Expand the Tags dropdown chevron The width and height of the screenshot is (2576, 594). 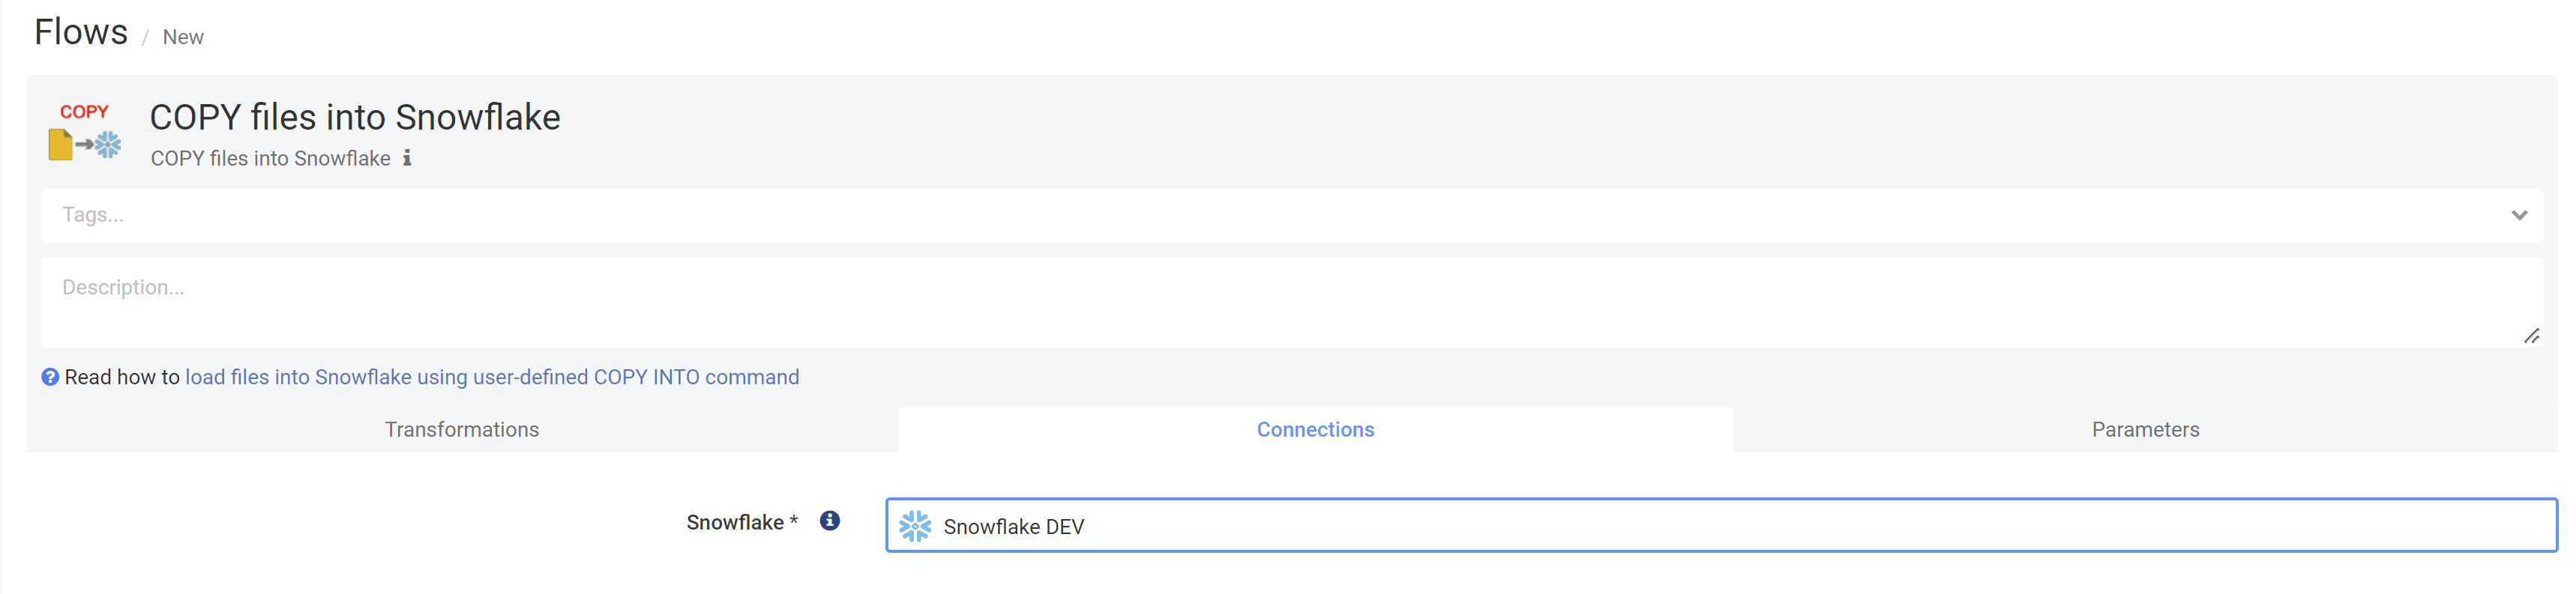pos(2518,215)
